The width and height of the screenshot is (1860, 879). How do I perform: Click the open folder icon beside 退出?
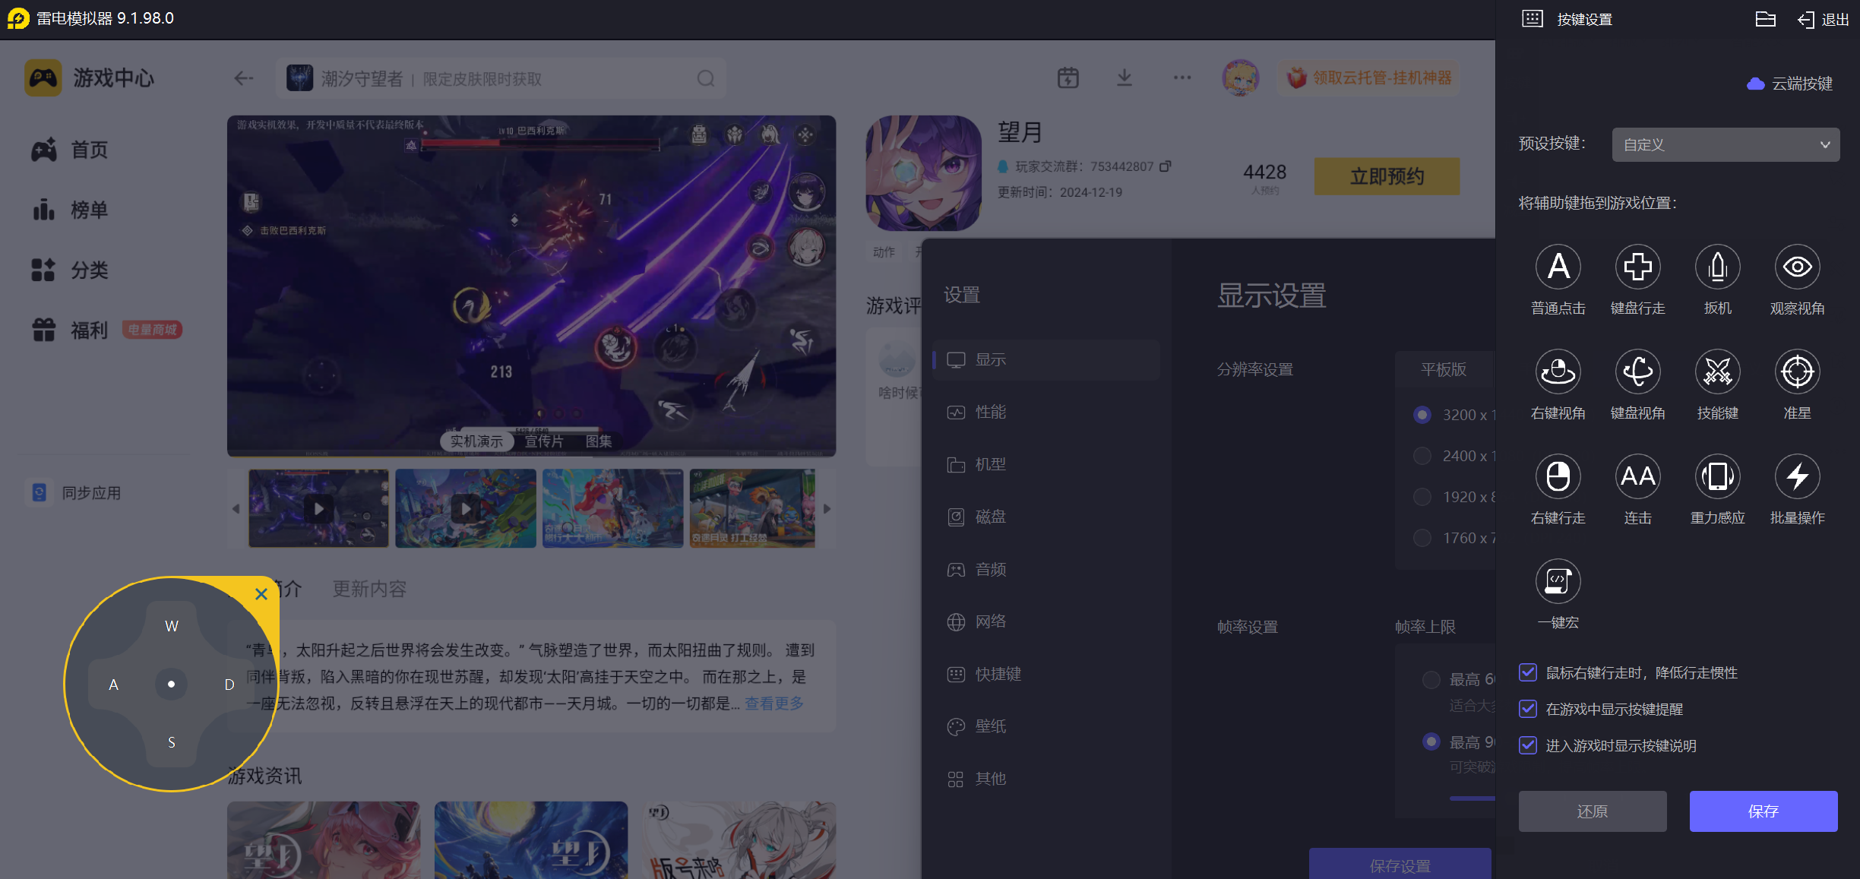coord(1765,19)
